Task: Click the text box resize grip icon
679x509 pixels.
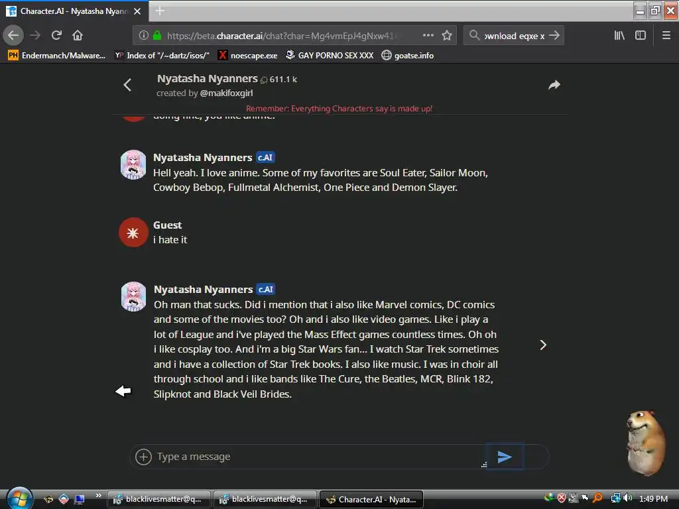Action: tap(483, 465)
